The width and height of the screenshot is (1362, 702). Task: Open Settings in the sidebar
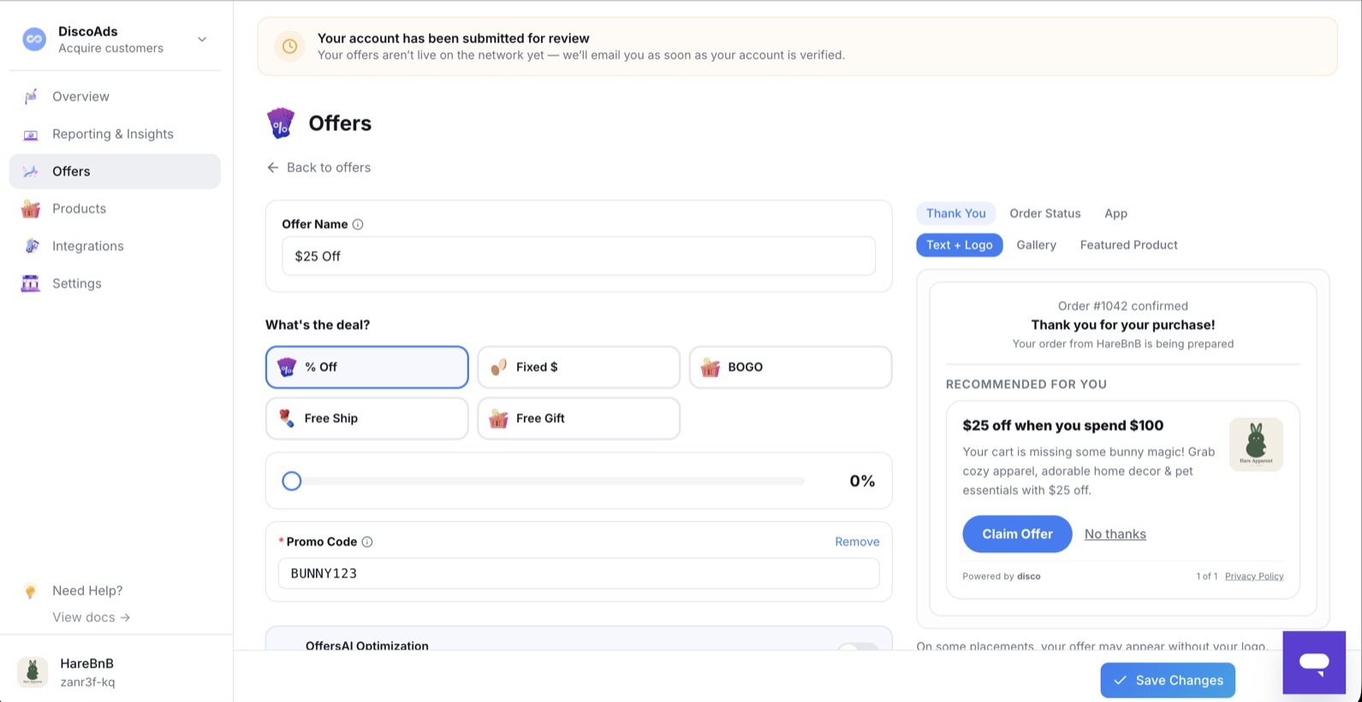[115, 283]
